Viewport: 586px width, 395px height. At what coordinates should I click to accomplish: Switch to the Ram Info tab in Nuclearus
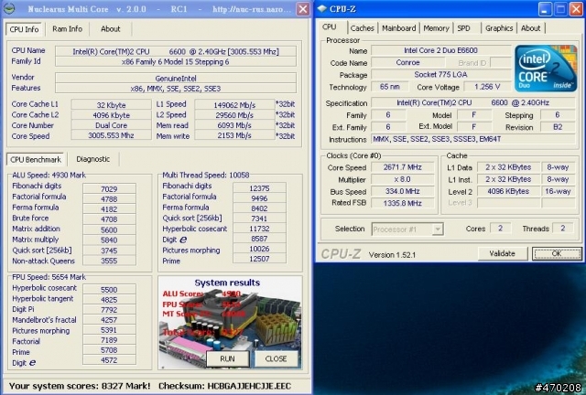coord(67,29)
